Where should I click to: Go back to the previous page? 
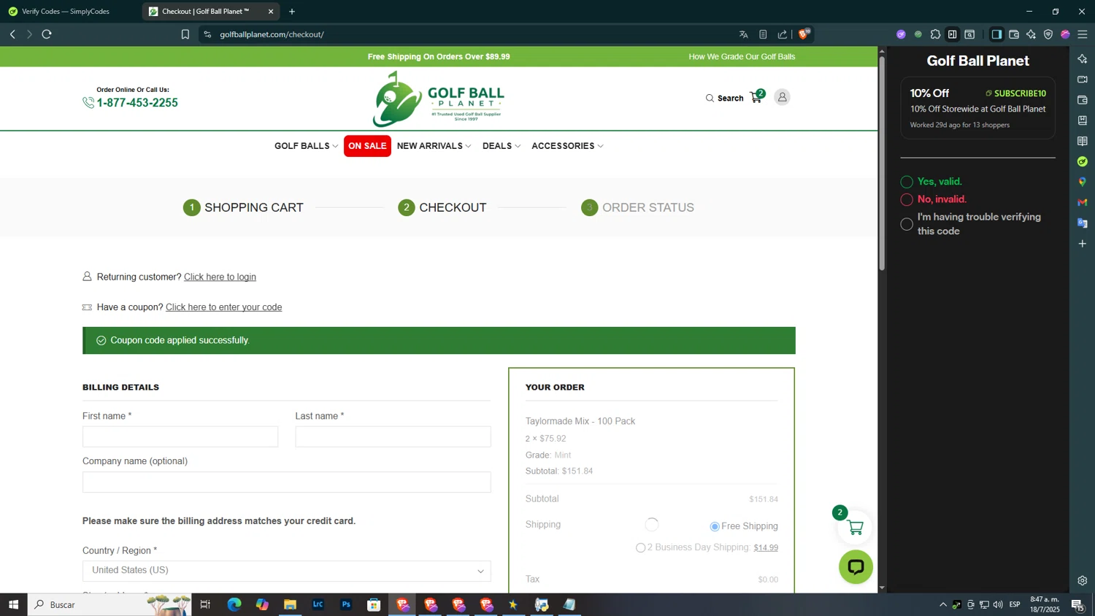tap(12, 34)
